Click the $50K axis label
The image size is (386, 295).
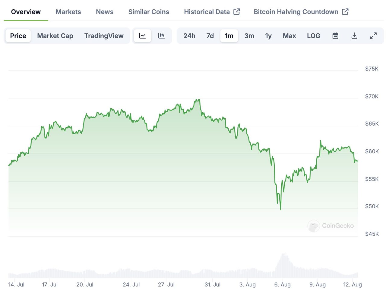pyautogui.click(x=372, y=206)
